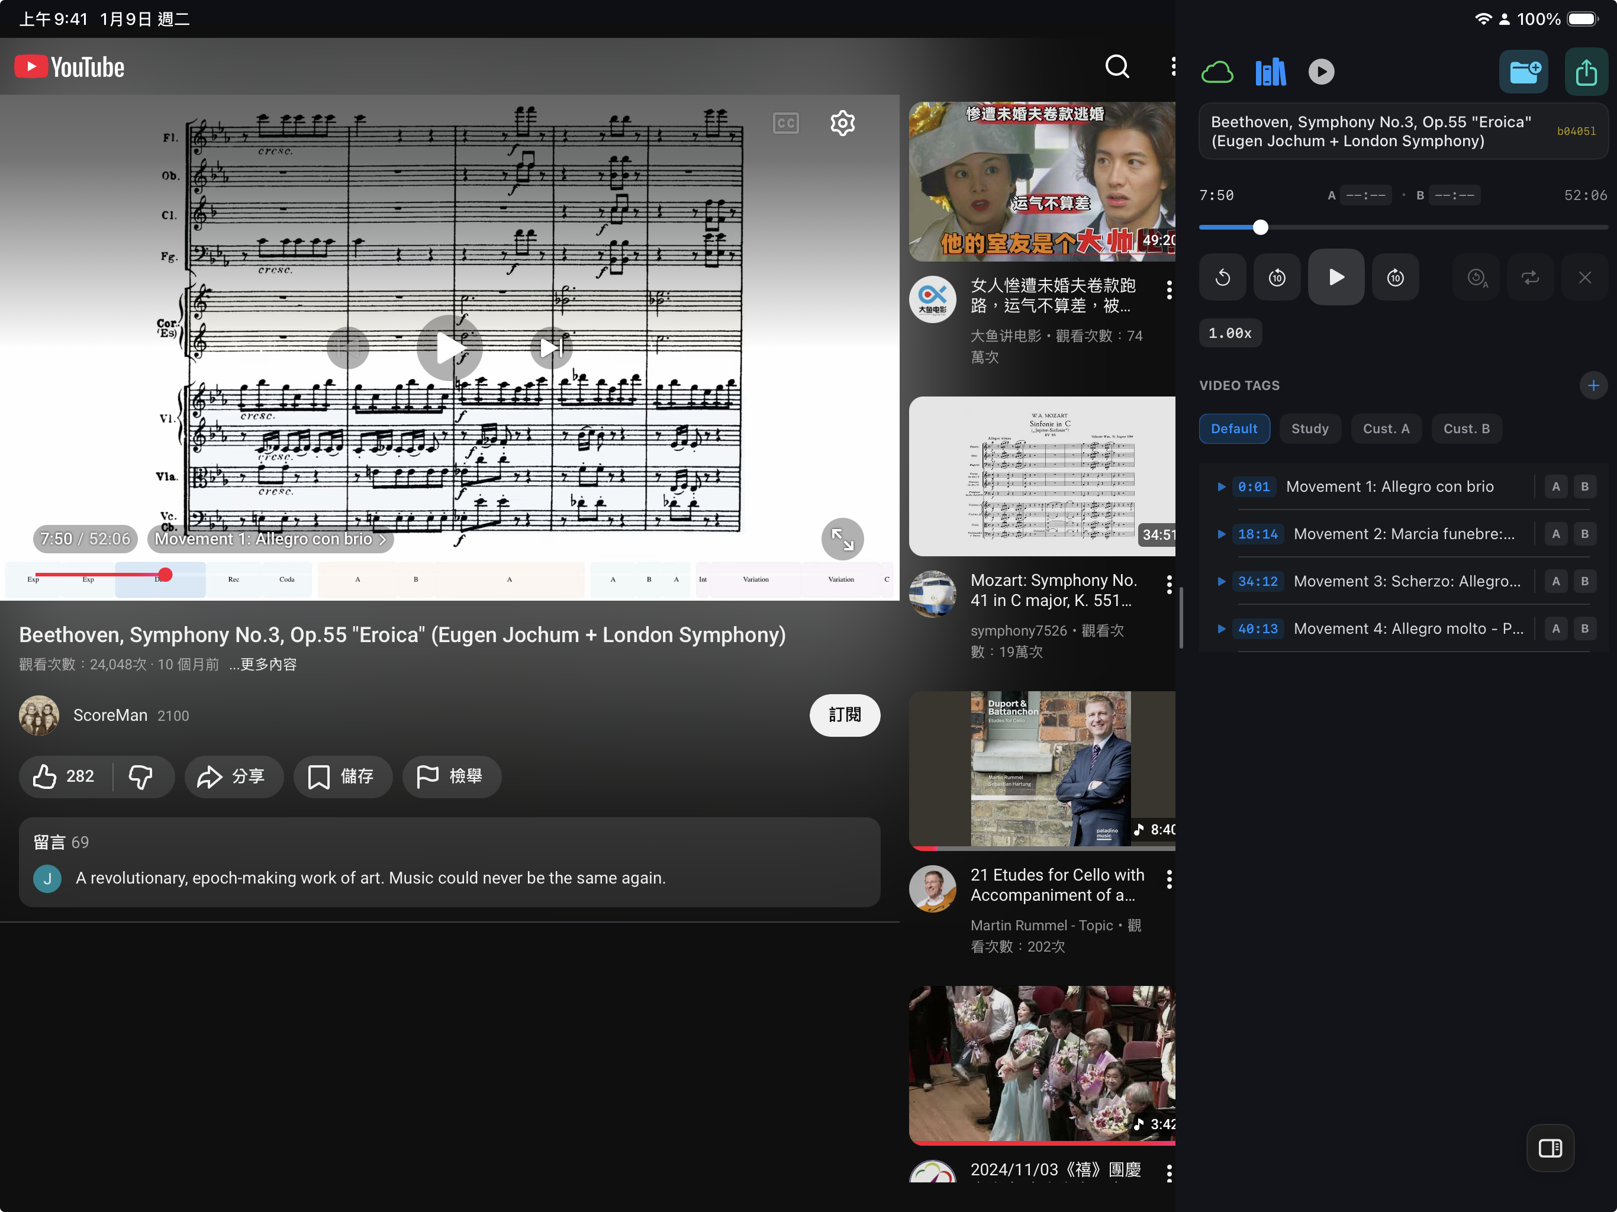Report video with 檢舉 button
1617x1212 pixels.
(x=452, y=776)
